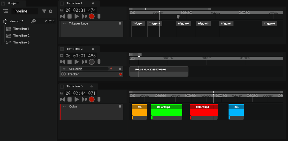Open info for the Trigger Layer
This screenshot has height=141, width=288.
120,23
